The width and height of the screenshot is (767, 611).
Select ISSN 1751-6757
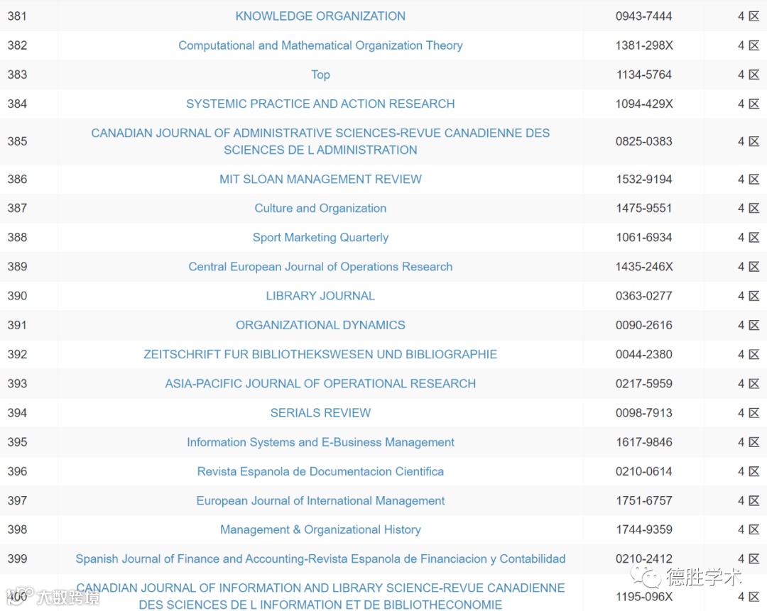[x=643, y=501]
